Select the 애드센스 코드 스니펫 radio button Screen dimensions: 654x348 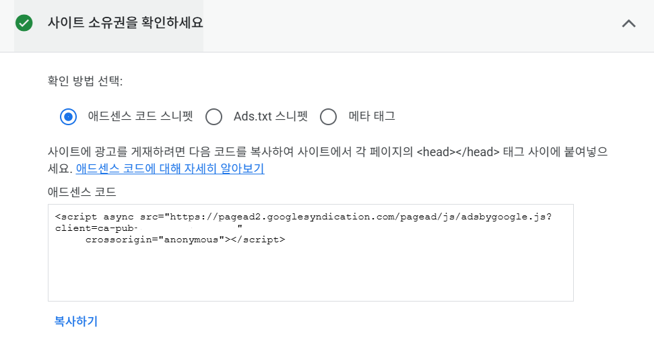point(68,116)
